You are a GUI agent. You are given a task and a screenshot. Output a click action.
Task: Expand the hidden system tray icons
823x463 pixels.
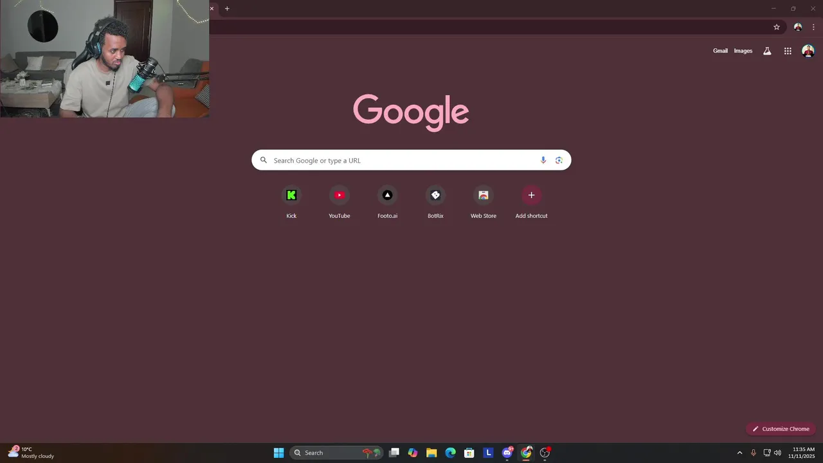[x=739, y=453]
